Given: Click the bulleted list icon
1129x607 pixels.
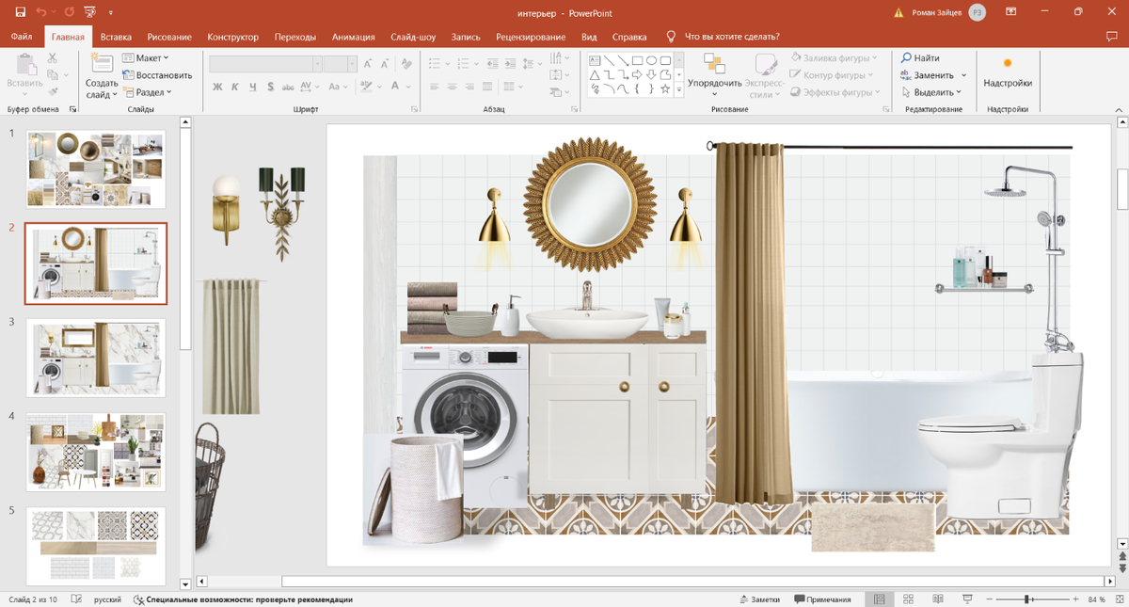Looking at the screenshot, I should pos(435,64).
